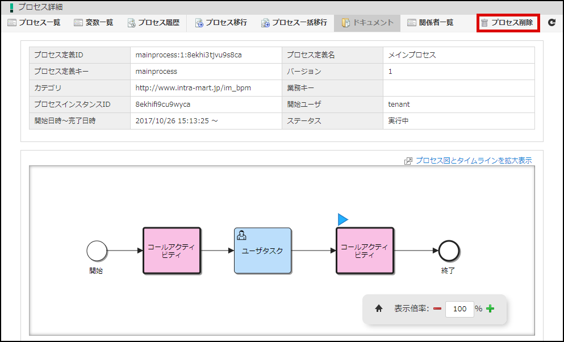Click the 実行中 status value
564x342 pixels.
[x=398, y=121]
